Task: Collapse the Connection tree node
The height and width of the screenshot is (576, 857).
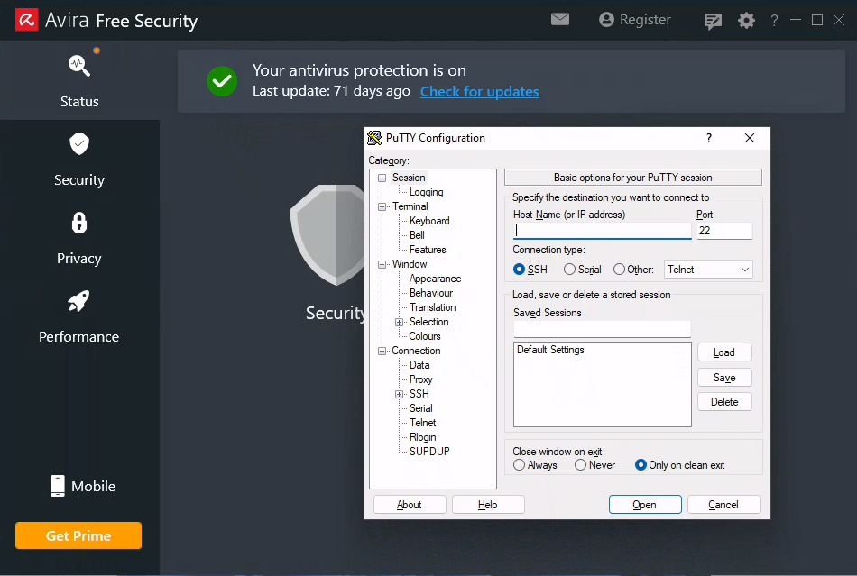Action: pyautogui.click(x=382, y=351)
